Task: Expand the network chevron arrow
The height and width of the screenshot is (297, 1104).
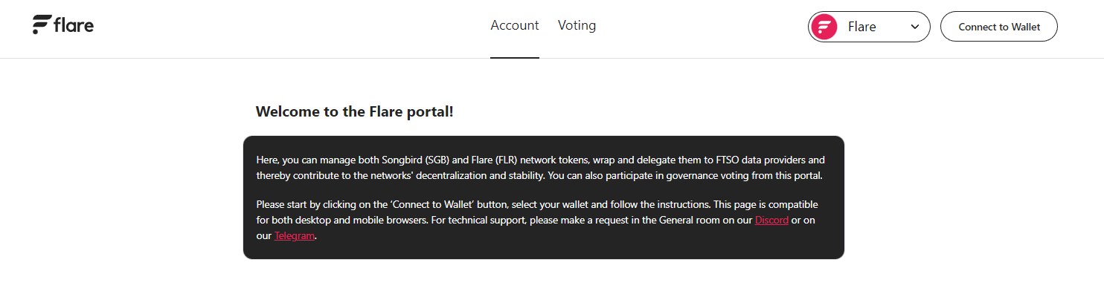Action: point(914,27)
